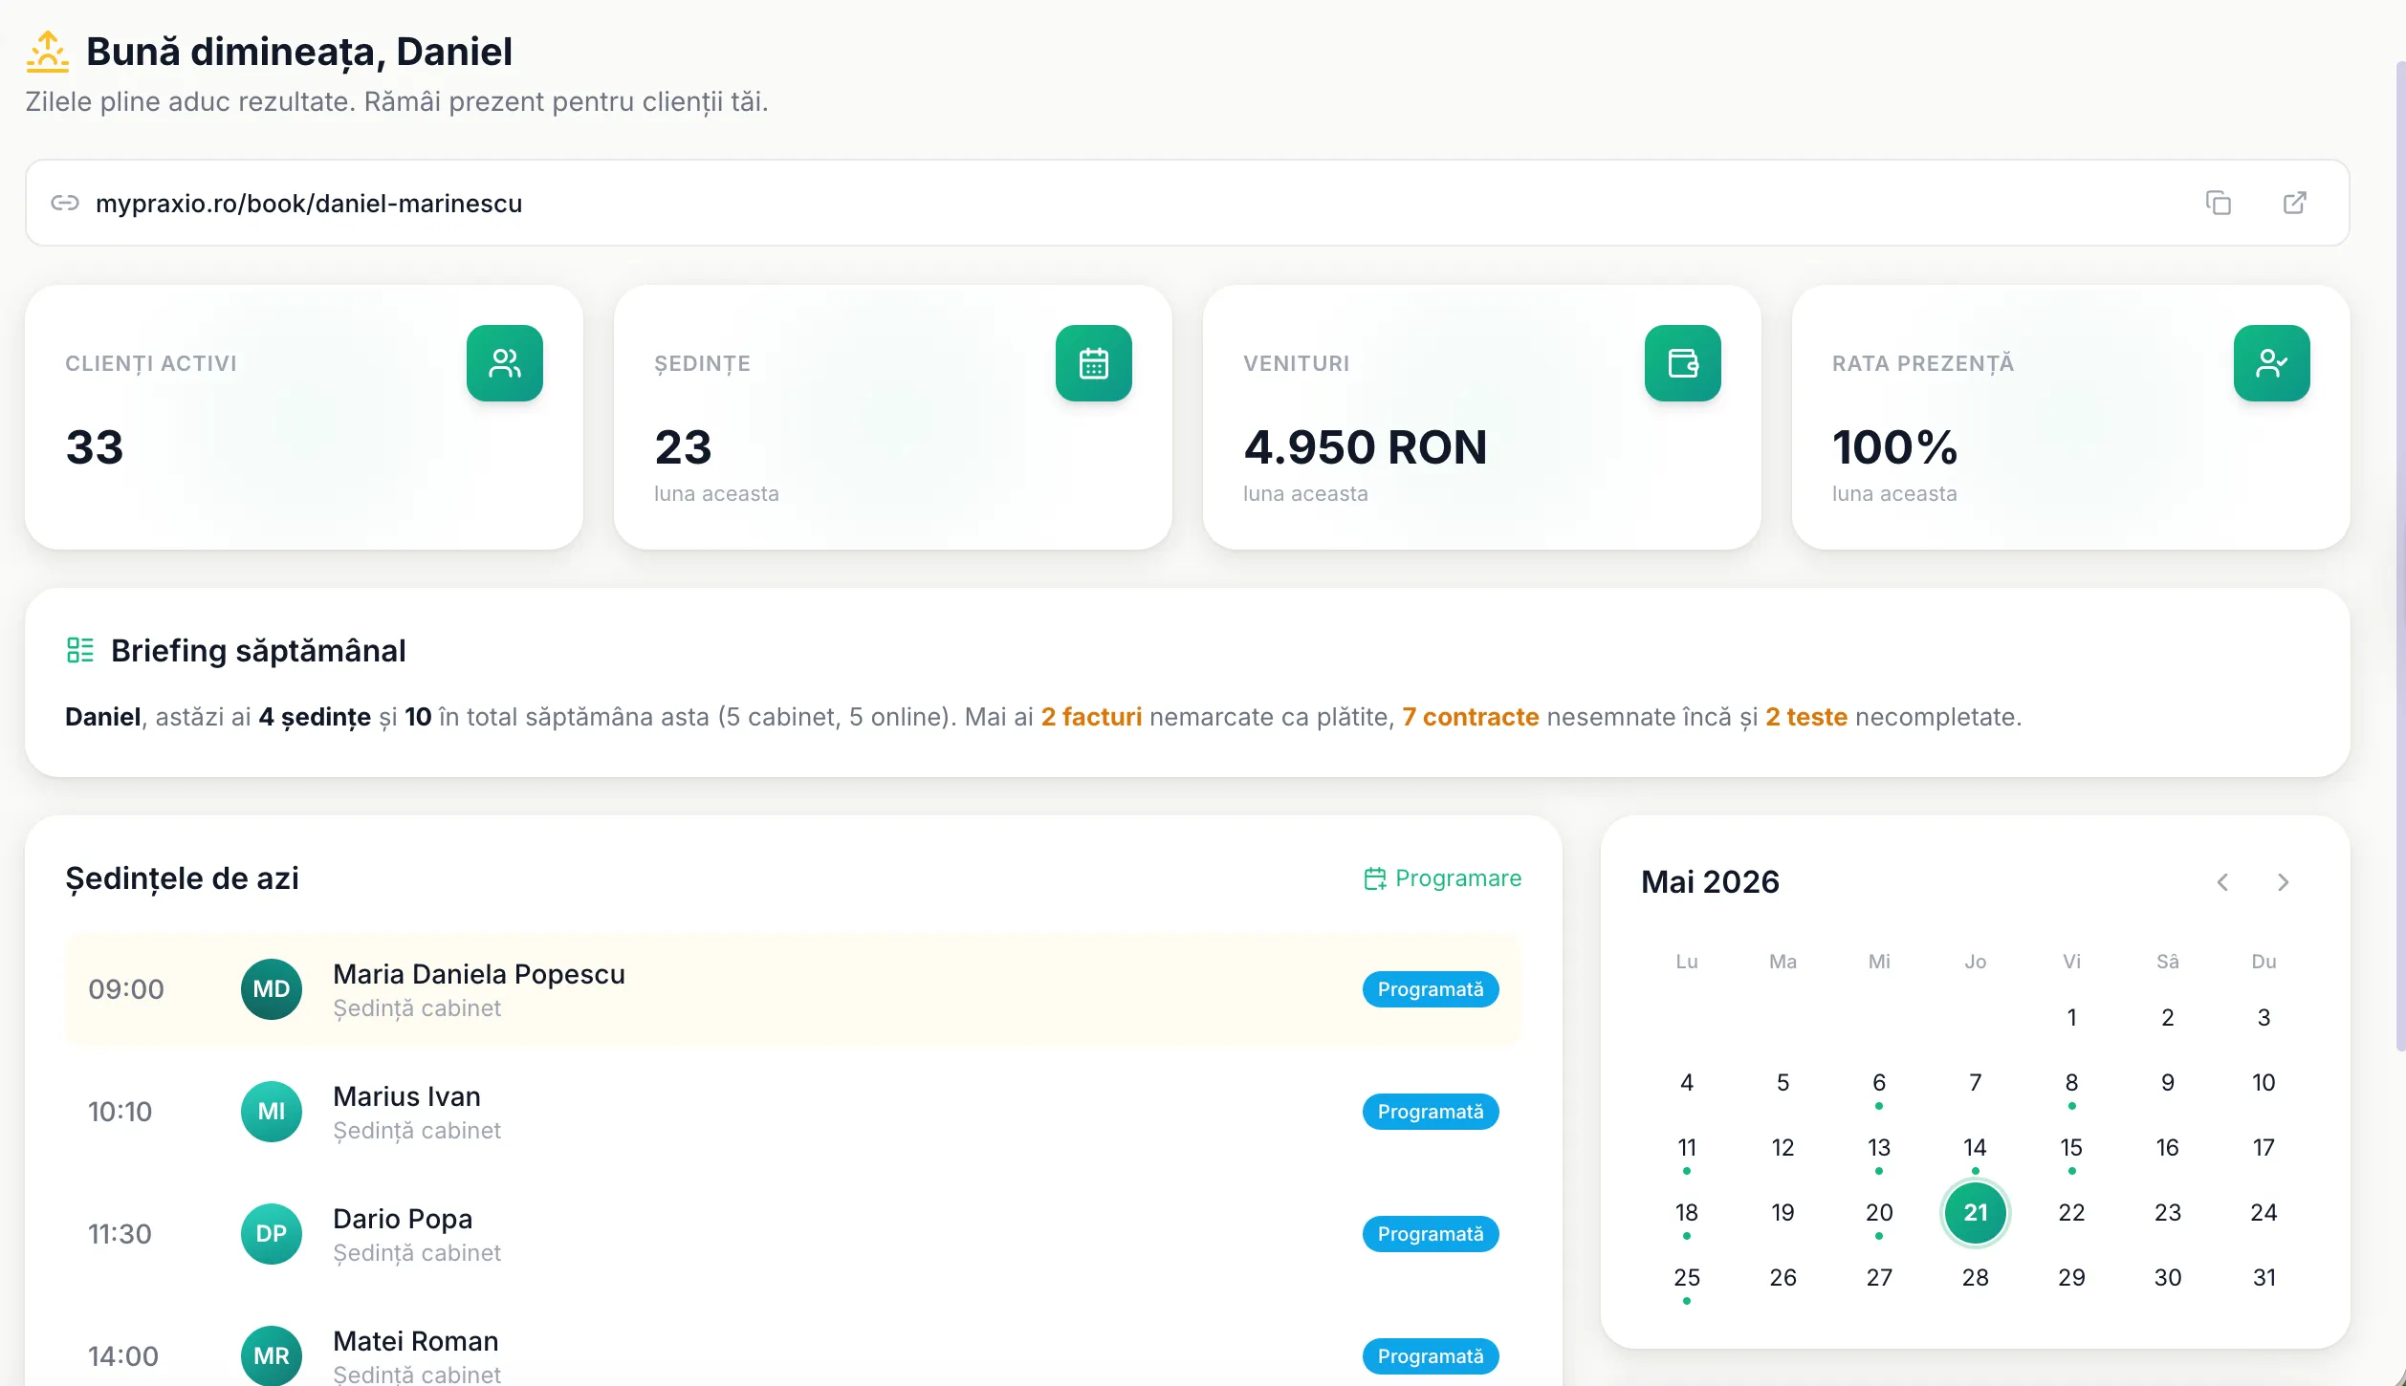Select May 11 in the calendar
Screen dimensions: 2406x1386
point(1687,1148)
